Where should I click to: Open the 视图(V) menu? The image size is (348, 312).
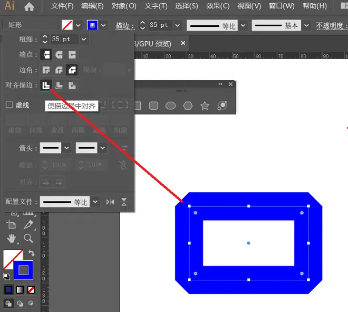[249, 6]
